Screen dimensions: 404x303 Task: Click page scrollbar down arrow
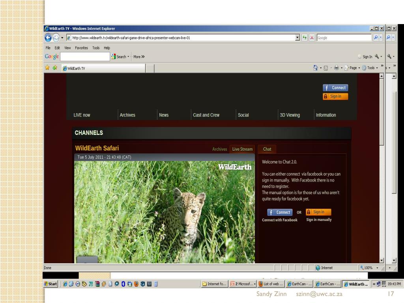tap(382, 260)
